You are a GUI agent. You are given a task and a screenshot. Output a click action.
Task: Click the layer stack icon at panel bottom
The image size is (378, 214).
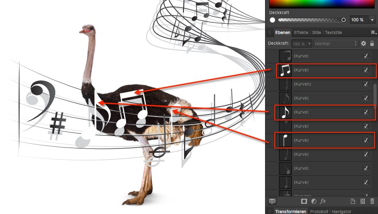click(272, 201)
